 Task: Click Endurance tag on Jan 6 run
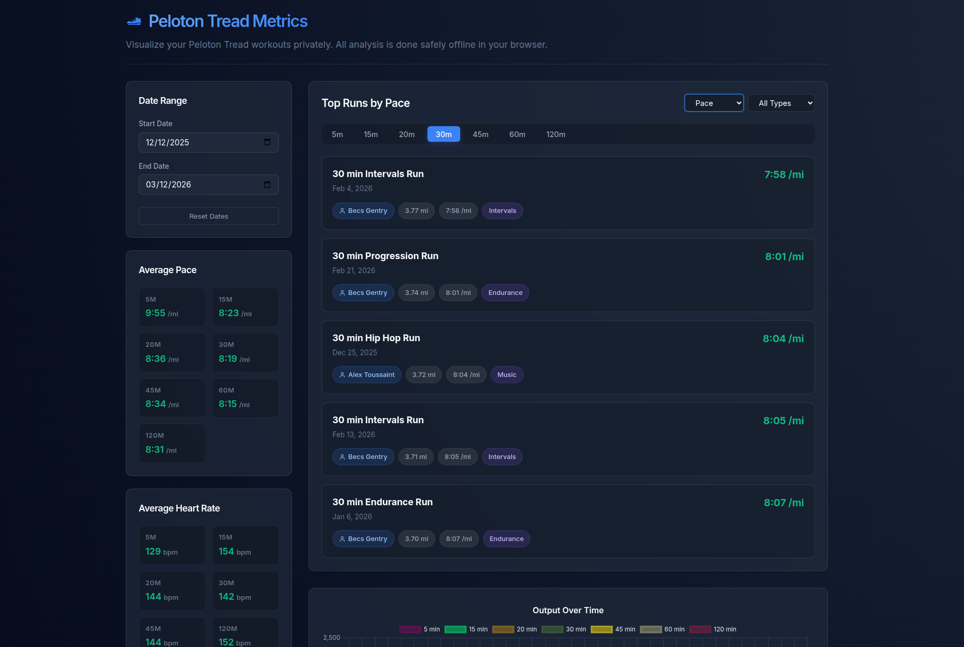(x=506, y=539)
